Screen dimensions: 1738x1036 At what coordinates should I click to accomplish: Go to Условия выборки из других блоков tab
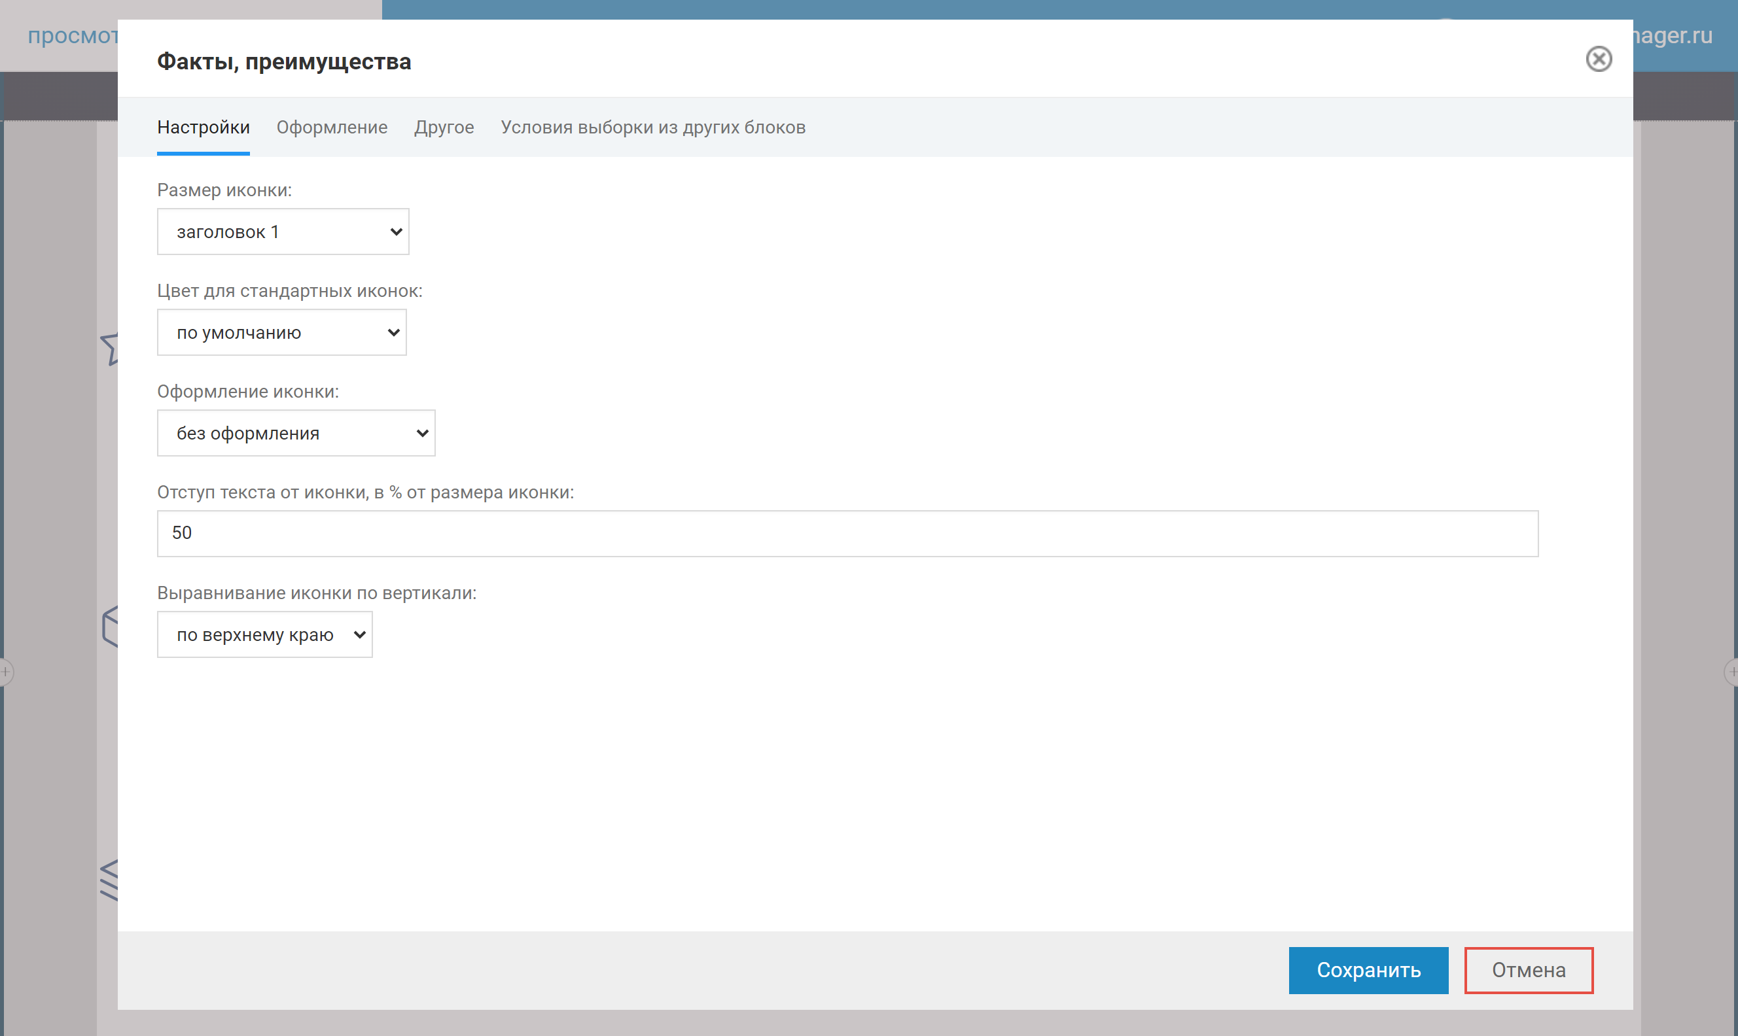click(x=652, y=127)
